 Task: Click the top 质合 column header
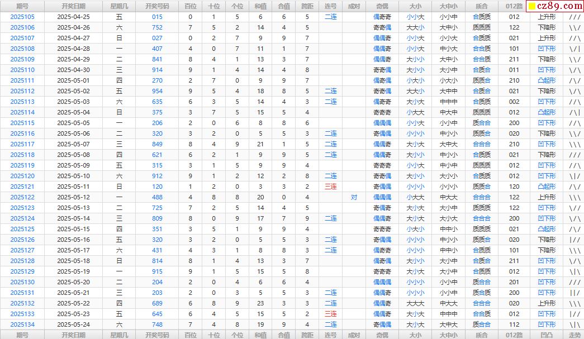(x=481, y=6)
